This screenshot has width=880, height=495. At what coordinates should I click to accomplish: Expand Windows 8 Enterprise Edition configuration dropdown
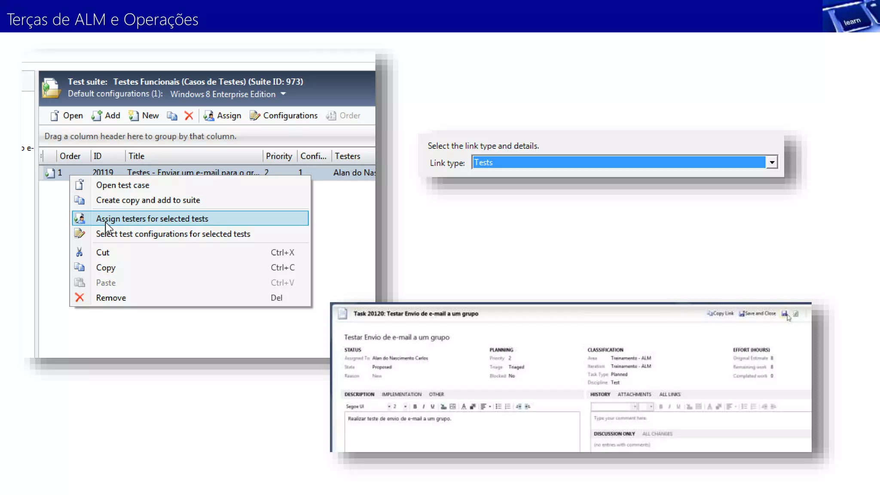283,94
